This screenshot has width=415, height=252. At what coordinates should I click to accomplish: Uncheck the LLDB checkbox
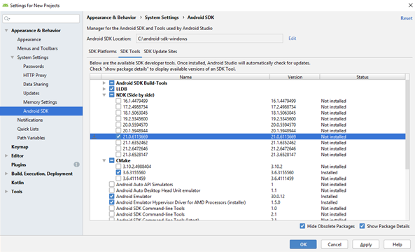click(112, 89)
